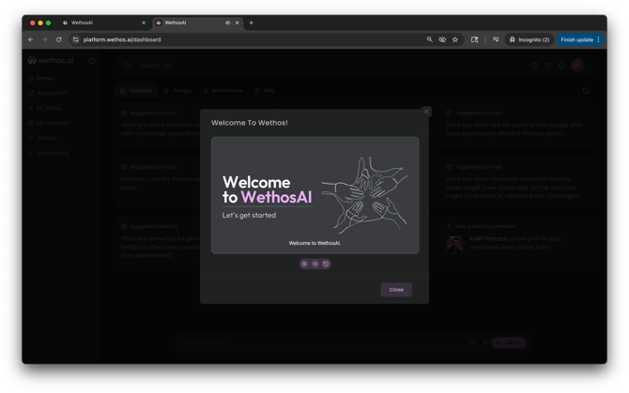Switch to the Brainstorms tab on dashboard

coord(222,91)
